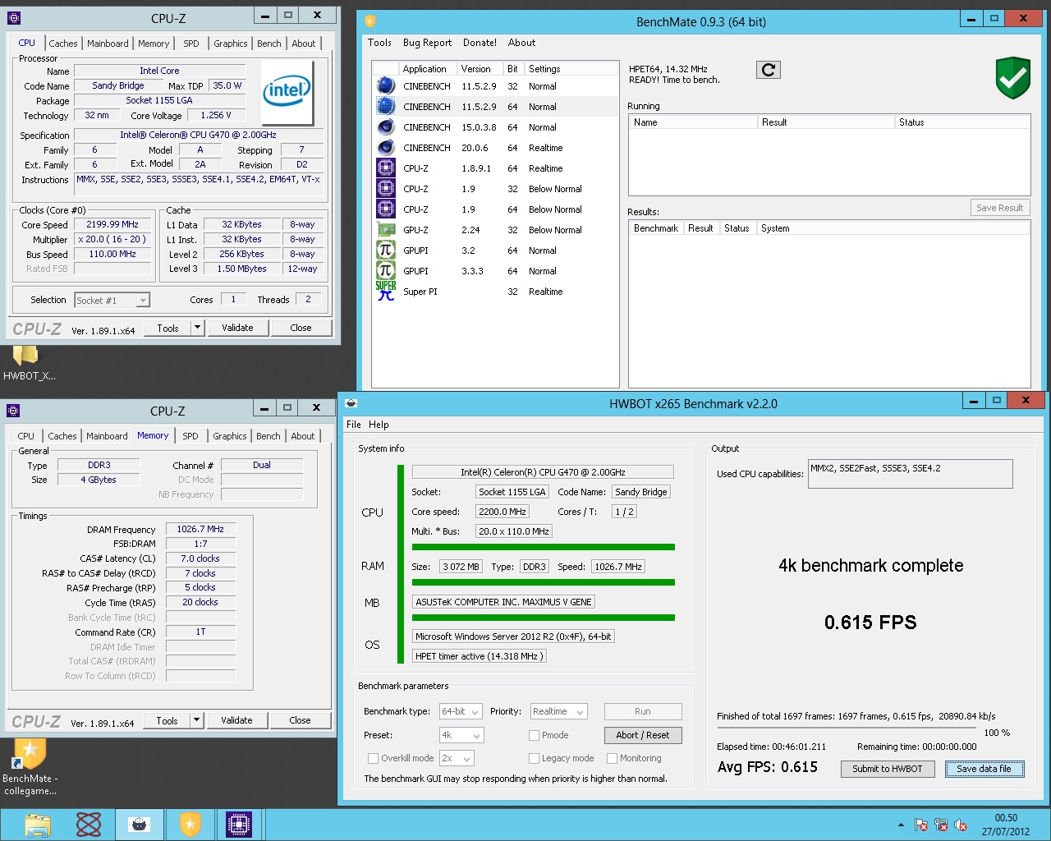The height and width of the screenshot is (841, 1051).
Task: Open CPU-Z taskbar button
Action: [x=238, y=825]
